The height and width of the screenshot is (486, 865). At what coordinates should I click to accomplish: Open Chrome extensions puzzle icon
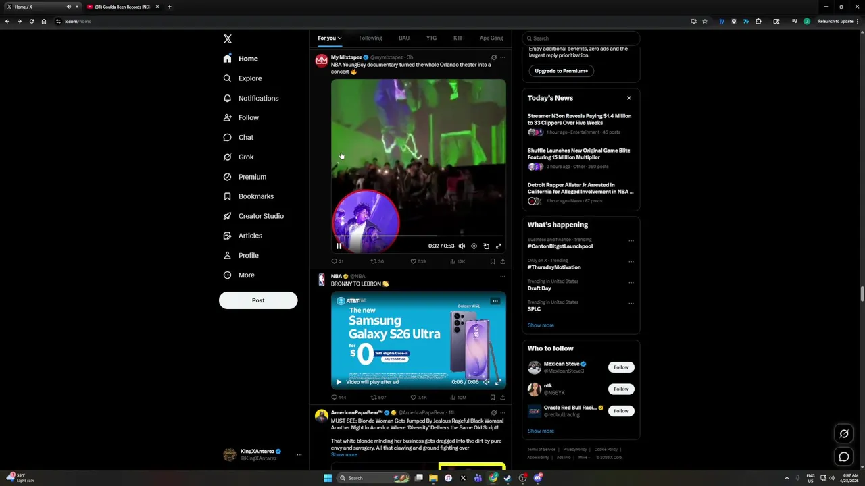tap(758, 21)
